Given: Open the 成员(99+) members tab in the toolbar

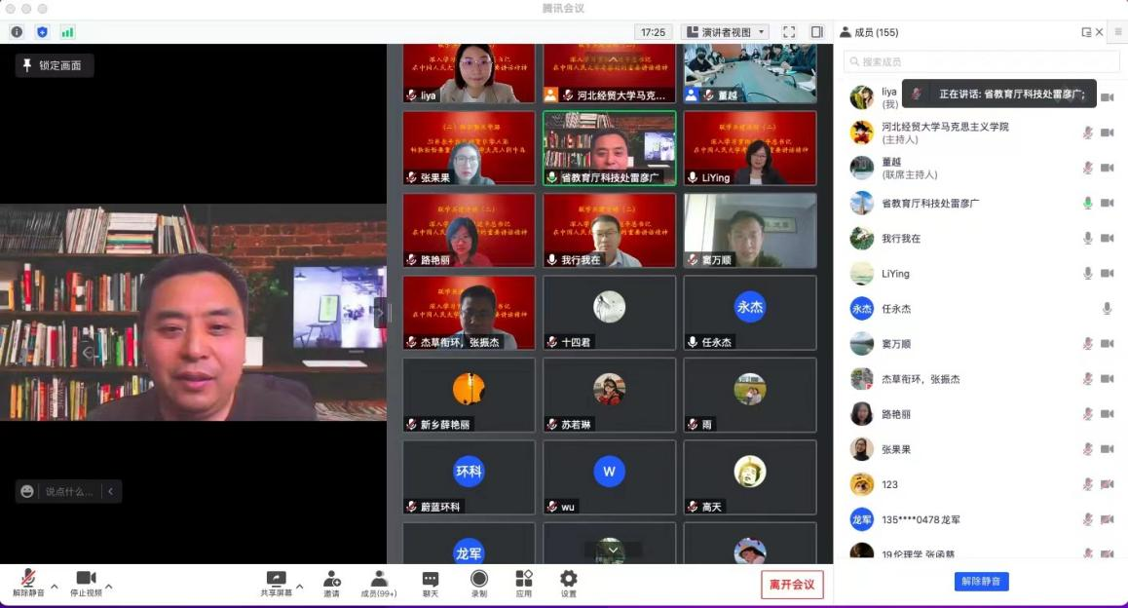Looking at the screenshot, I should coord(379,582).
